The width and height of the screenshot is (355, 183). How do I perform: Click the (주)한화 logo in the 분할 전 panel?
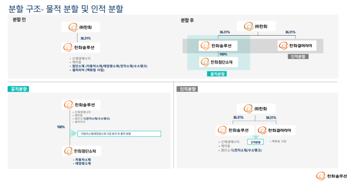(x=81, y=27)
